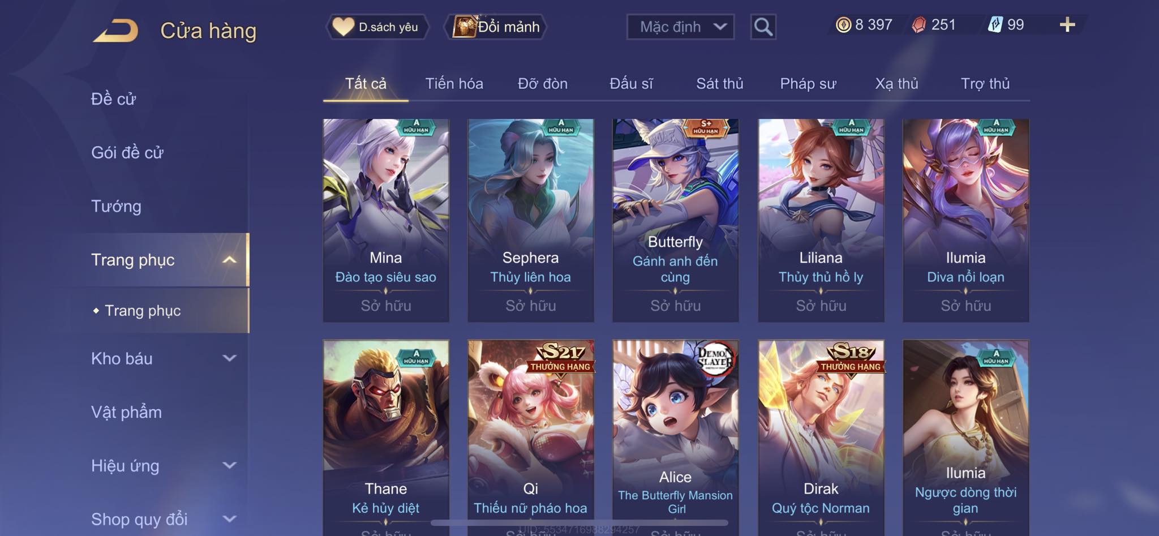The width and height of the screenshot is (1159, 536).
Task: Expand the Shop quy đổi section
Action: [x=229, y=519]
